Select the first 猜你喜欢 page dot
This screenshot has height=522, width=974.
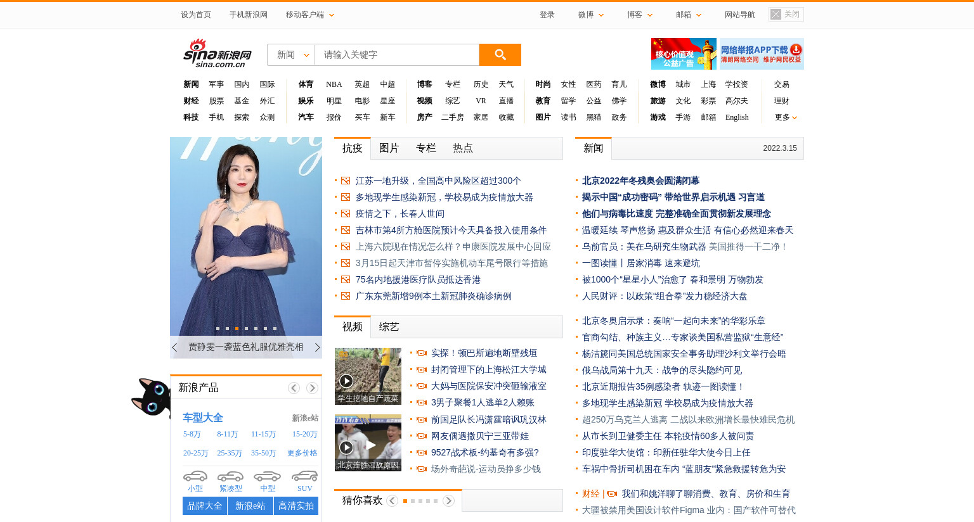coord(405,501)
